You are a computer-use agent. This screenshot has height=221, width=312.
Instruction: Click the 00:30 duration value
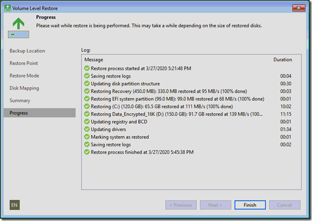pos(286,84)
